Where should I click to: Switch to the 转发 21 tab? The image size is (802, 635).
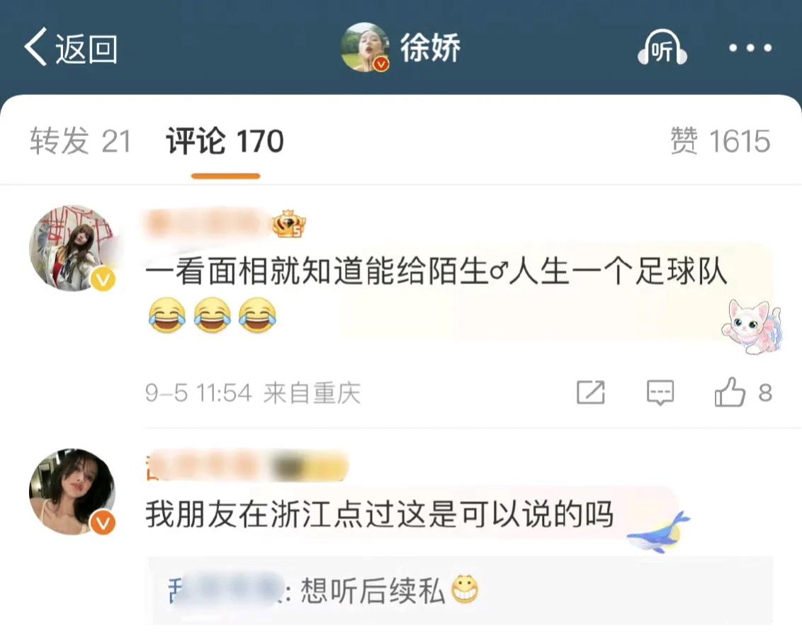click(80, 141)
